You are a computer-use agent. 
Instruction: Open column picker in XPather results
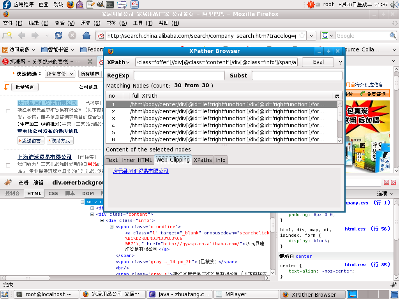(337, 96)
